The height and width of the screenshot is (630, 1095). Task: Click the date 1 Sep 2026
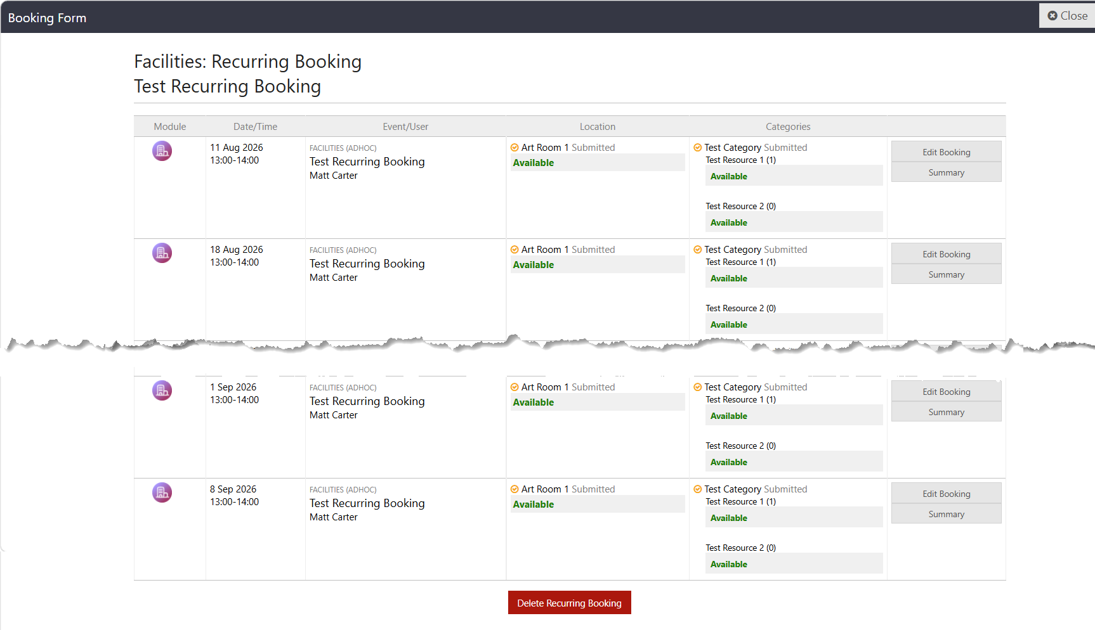233,387
